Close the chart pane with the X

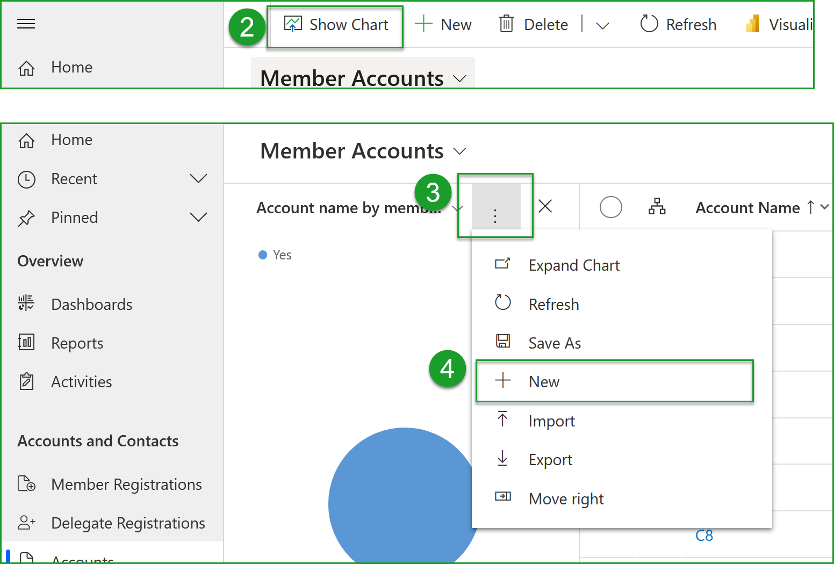545,206
